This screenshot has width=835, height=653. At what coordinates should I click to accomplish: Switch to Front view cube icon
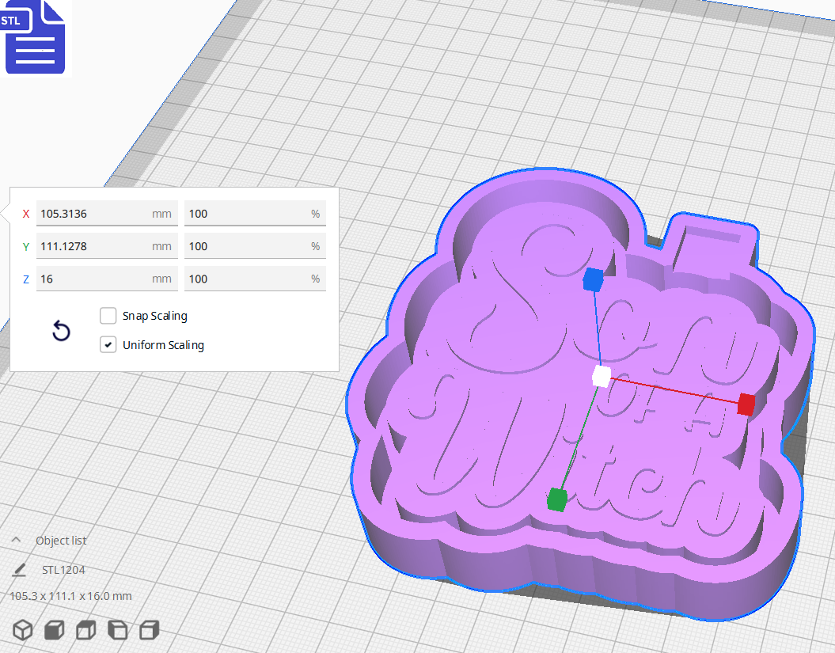click(54, 630)
